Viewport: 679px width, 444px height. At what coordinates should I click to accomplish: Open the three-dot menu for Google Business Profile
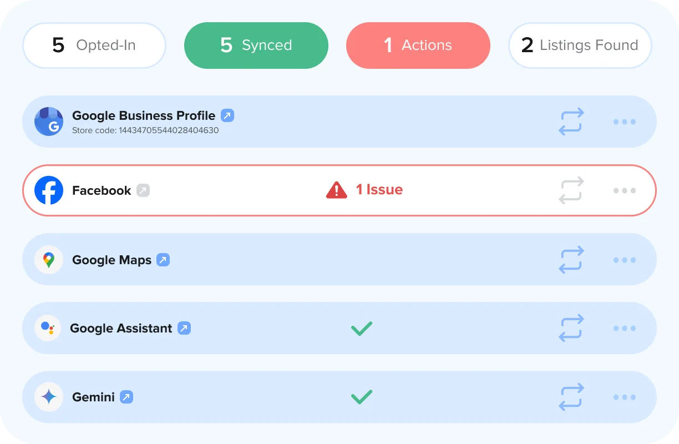pos(625,122)
